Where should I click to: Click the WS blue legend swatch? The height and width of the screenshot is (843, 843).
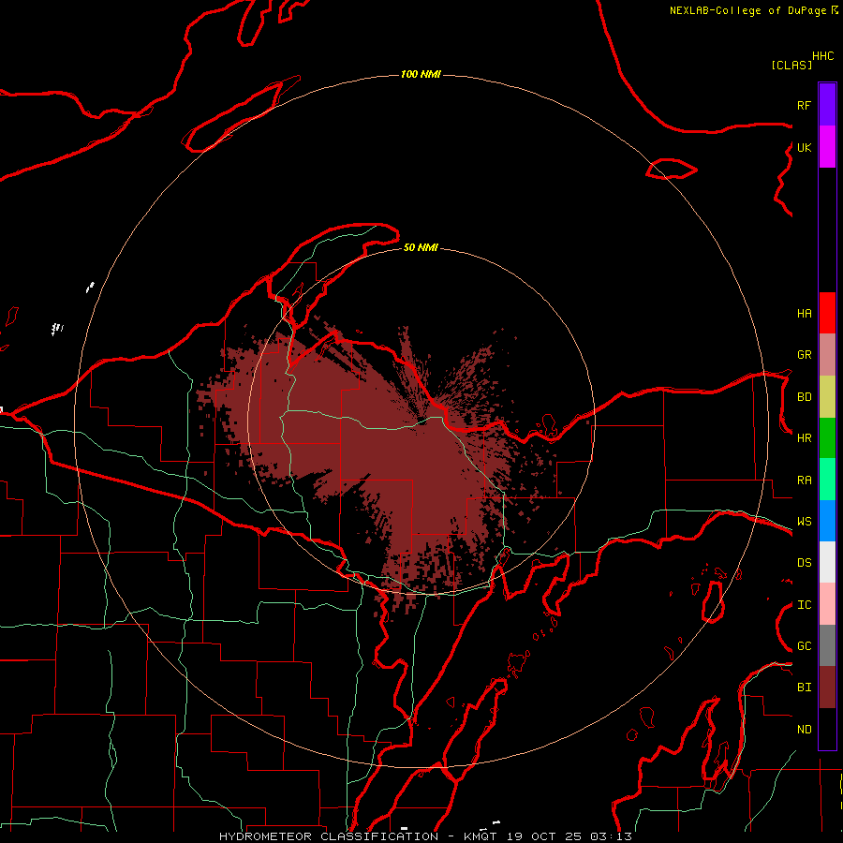tap(827, 521)
